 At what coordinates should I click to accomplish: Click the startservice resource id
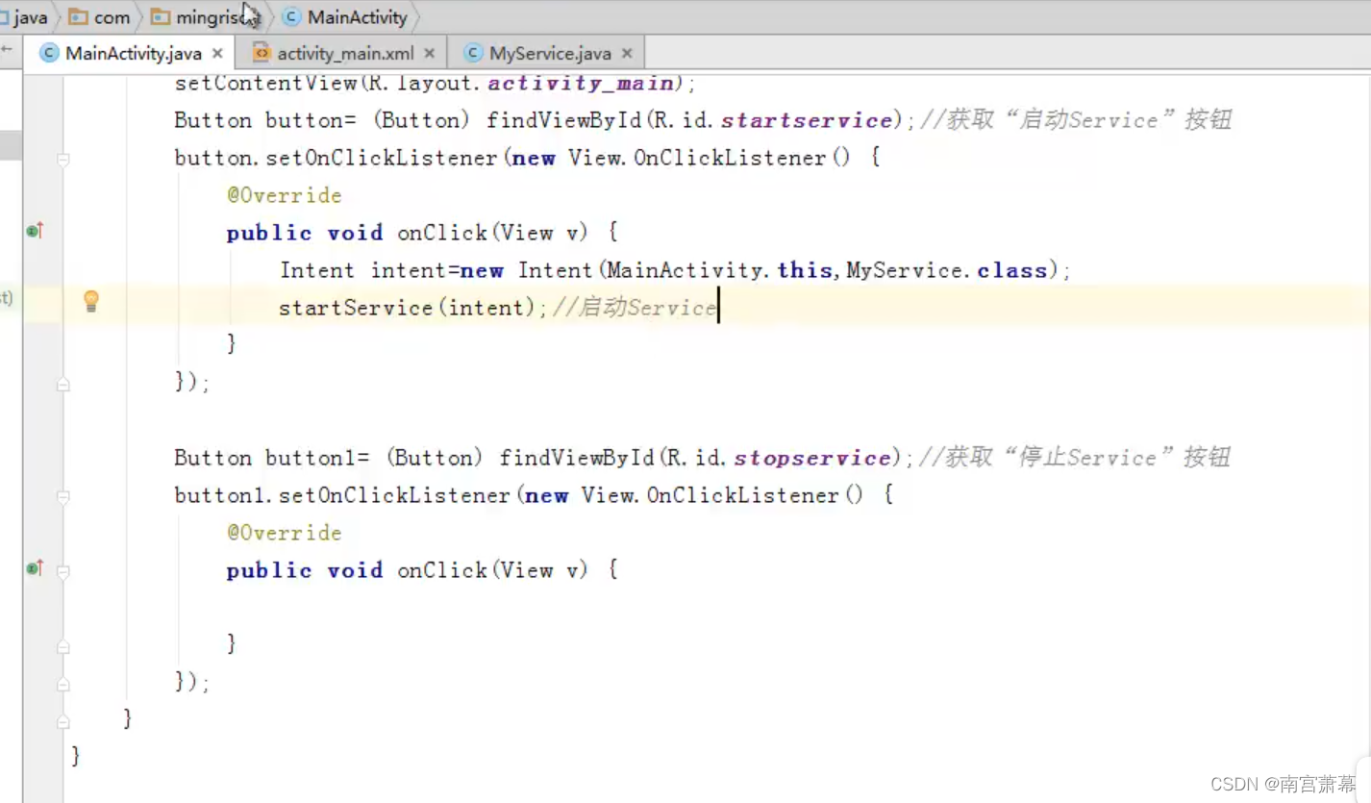[x=807, y=120]
